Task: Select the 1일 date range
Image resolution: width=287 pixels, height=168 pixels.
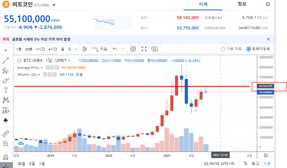Action: [x=42, y=164]
